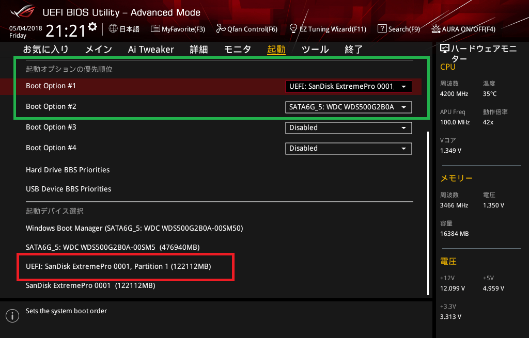Open Boot Option #1 dropdown
The width and height of the screenshot is (529, 338).
349,87
